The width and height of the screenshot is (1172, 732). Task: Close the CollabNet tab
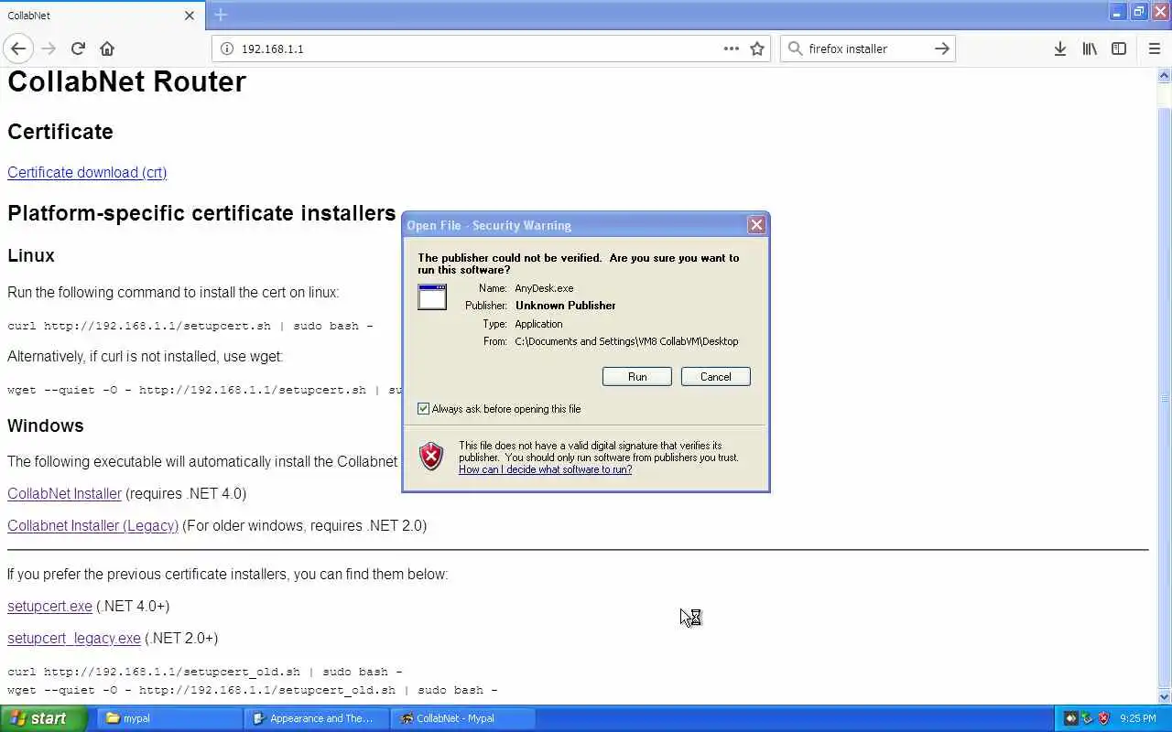pyautogui.click(x=190, y=16)
